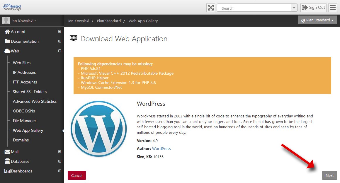The height and width of the screenshot is (183, 340).
Task: Click the Documentation folder icon
Action: [7, 41]
